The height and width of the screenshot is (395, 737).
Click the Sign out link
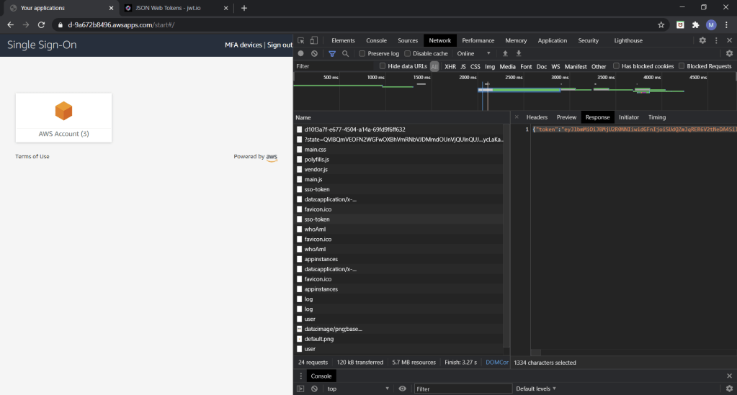click(x=280, y=45)
